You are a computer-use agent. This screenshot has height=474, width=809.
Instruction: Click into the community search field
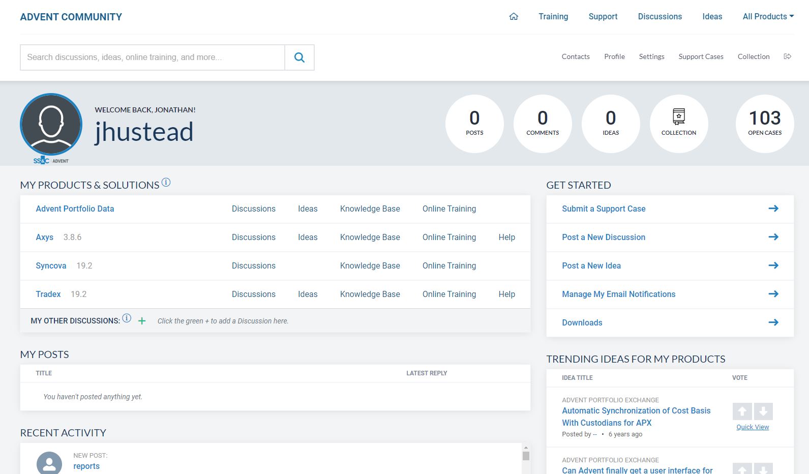pos(153,57)
